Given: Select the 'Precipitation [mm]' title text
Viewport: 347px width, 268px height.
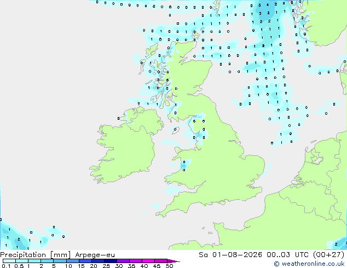Looking at the screenshot, I should (36, 255).
